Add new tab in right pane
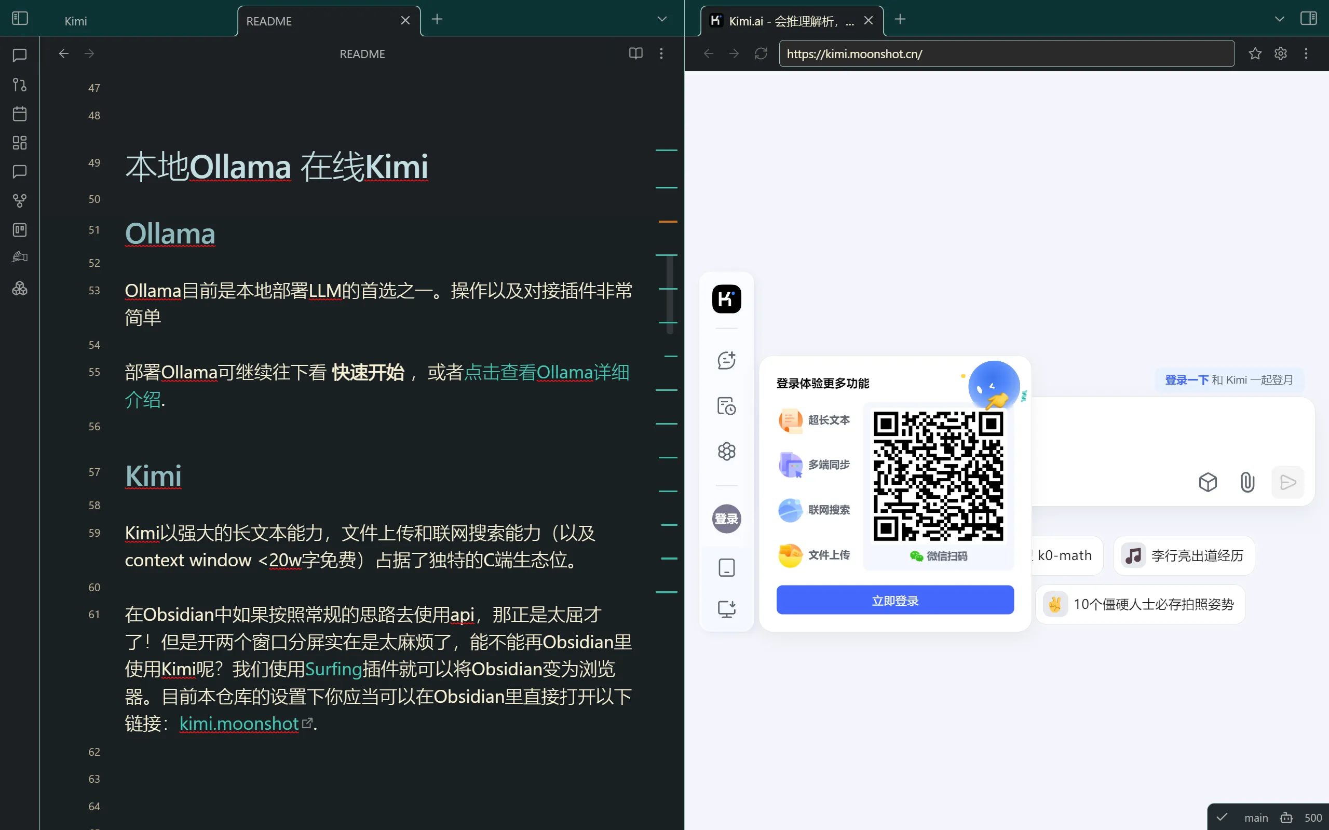 [900, 20]
